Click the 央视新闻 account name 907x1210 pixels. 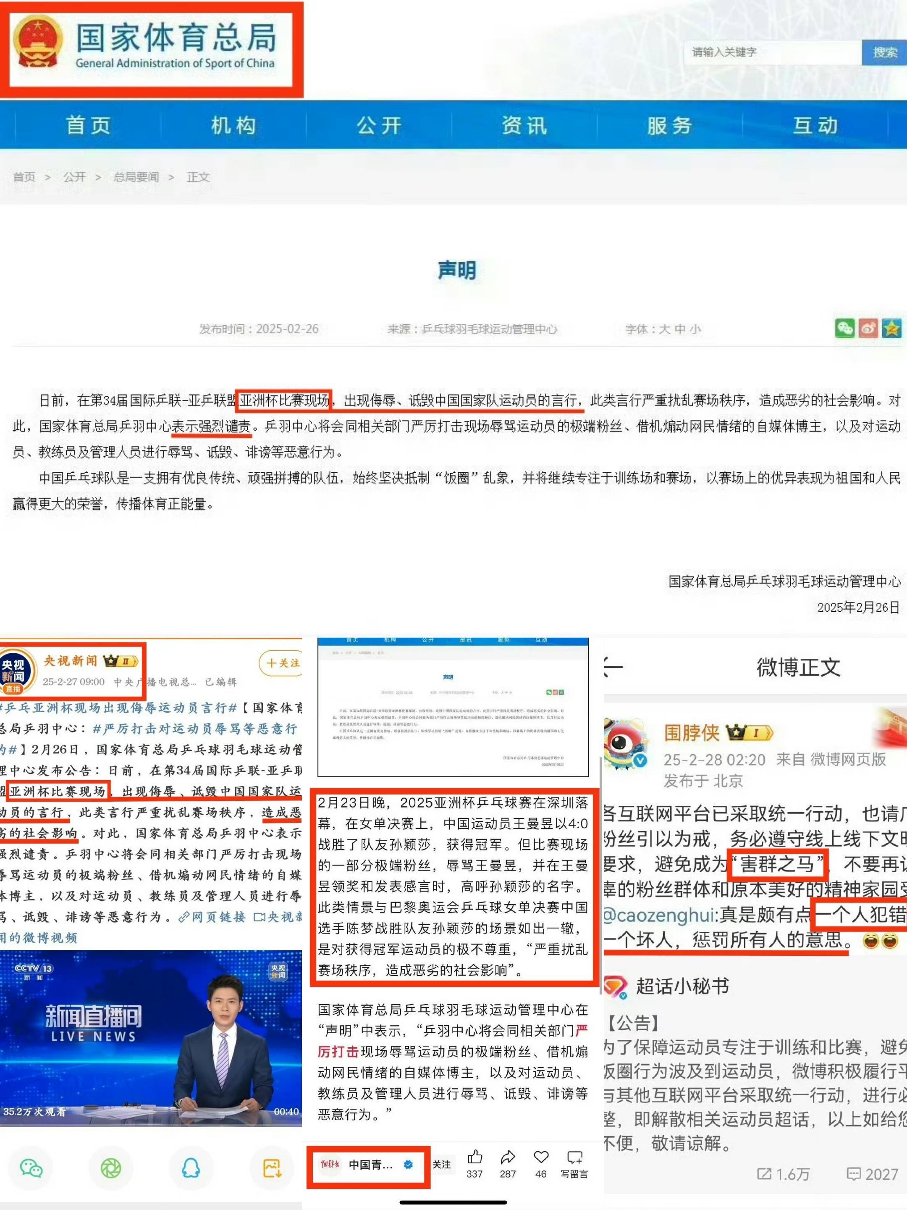point(71,661)
